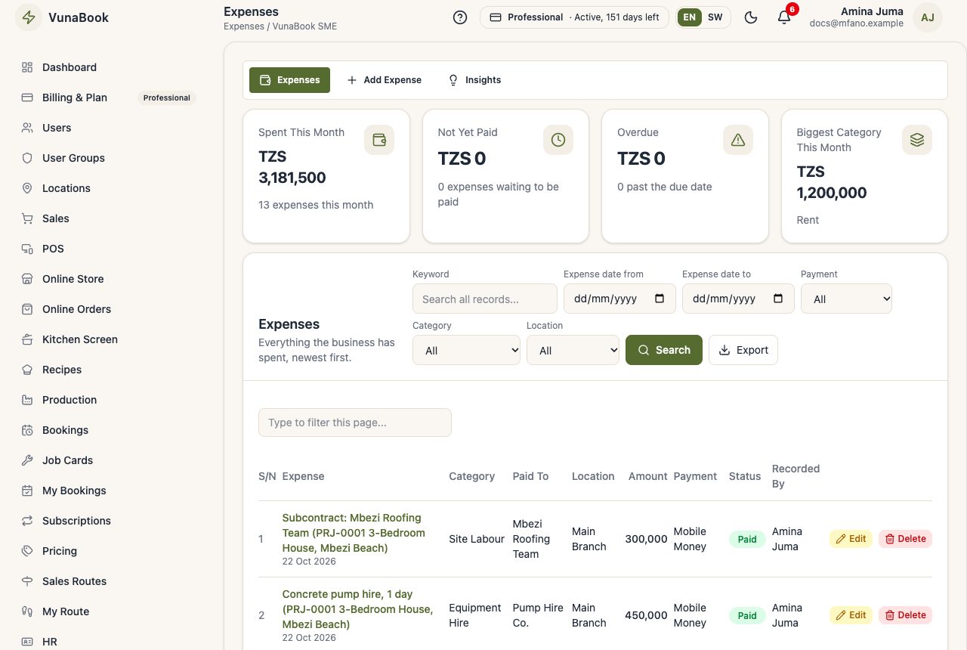This screenshot has width=967, height=650.
Task: Open the help question mark icon
Action: click(460, 17)
